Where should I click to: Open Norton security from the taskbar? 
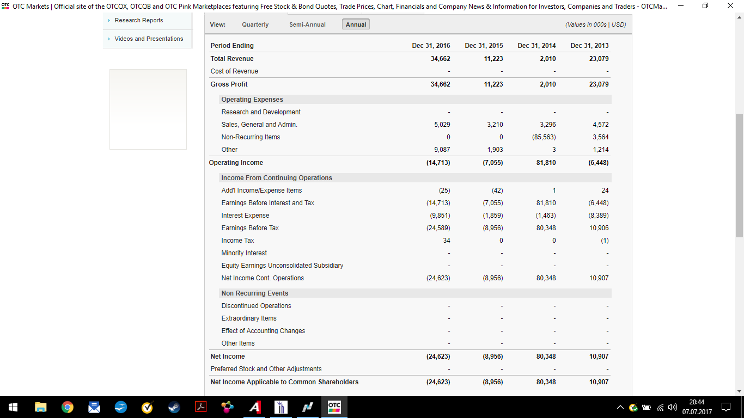(147, 407)
